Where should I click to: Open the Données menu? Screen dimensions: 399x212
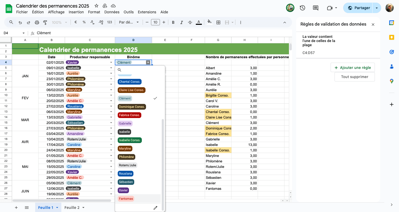(112, 12)
